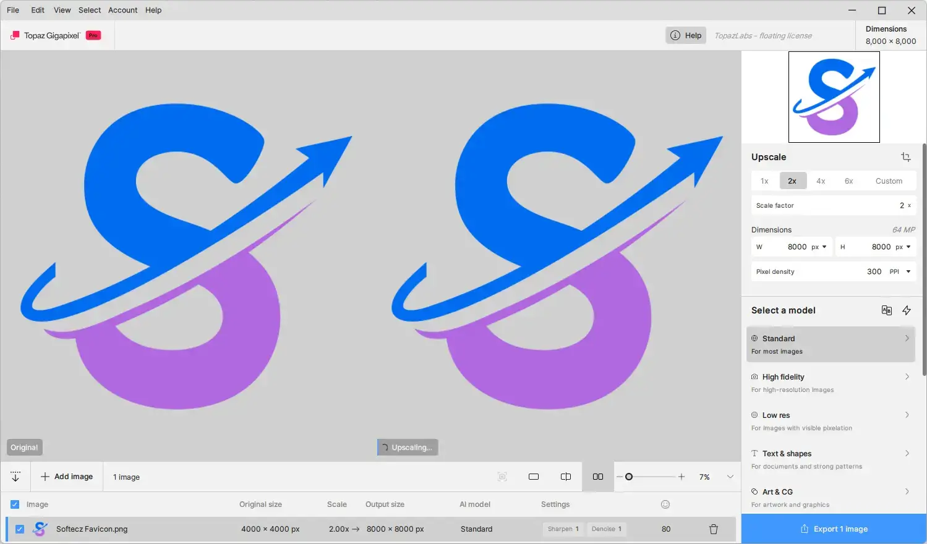927x544 pixels.
Task: Open the View menu
Action: [x=62, y=10]
